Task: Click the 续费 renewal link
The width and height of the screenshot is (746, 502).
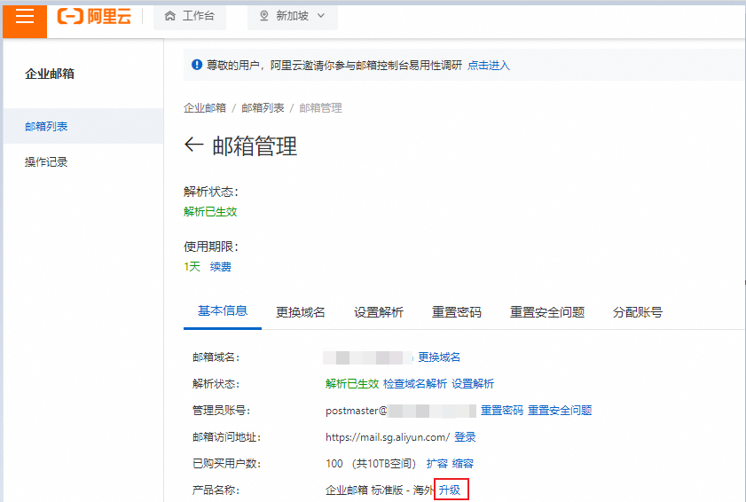Action: (x=220, y=266)
